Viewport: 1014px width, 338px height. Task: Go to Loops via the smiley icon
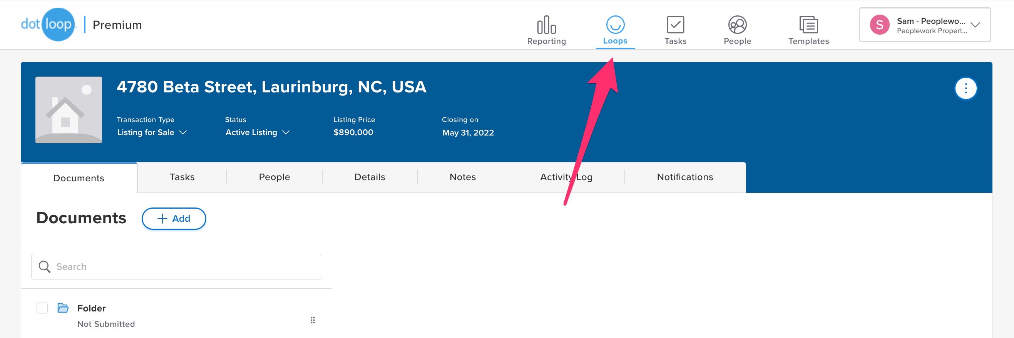[x=615, y=25]
